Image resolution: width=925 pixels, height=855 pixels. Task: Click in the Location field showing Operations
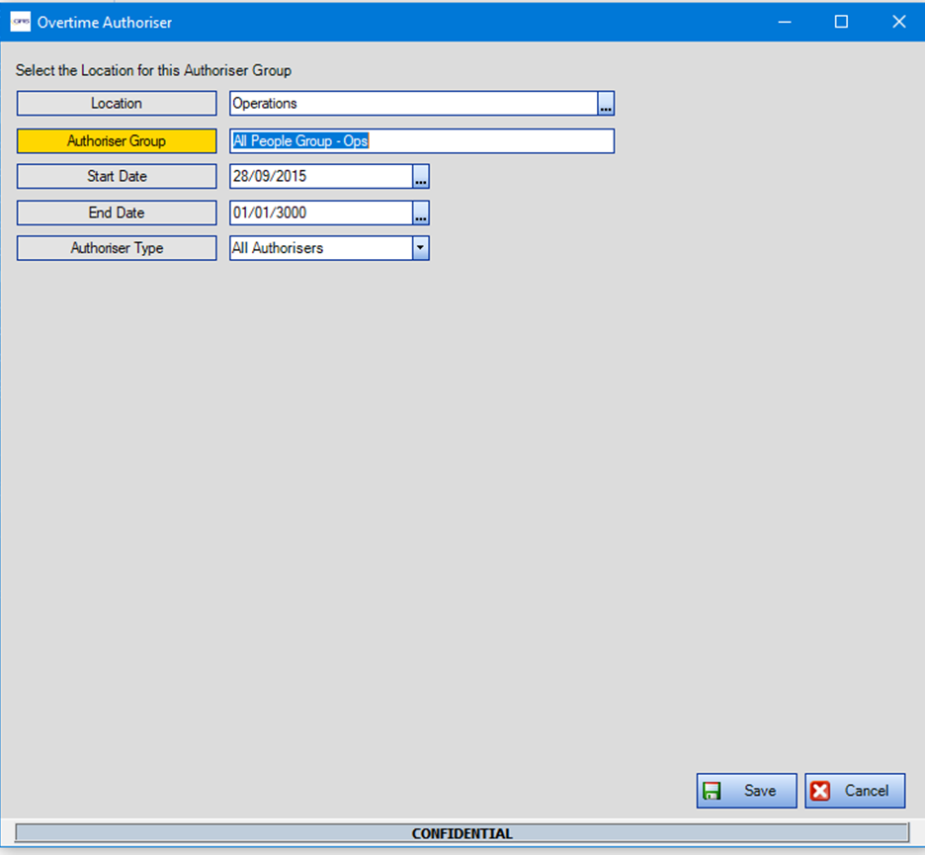coord(412,104)
